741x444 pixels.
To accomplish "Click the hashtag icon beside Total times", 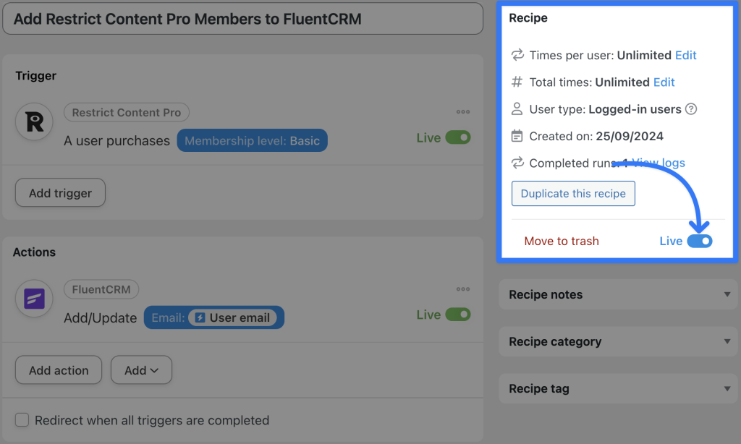I will pos(516,82).
